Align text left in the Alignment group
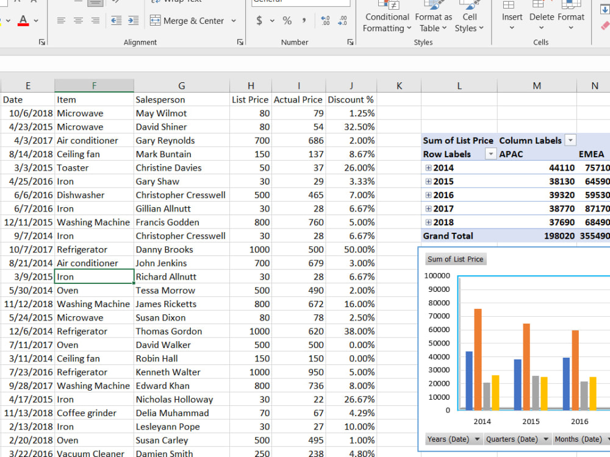 click(x=61, y=21)
